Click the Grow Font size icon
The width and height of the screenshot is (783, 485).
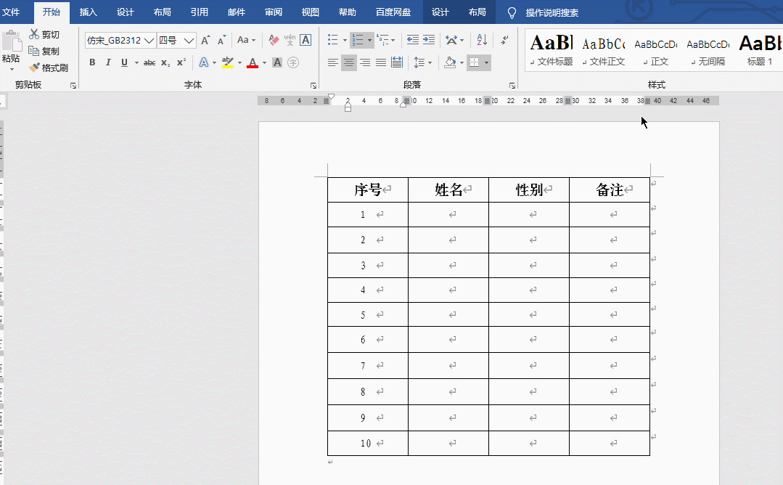[x=205, y=41]
